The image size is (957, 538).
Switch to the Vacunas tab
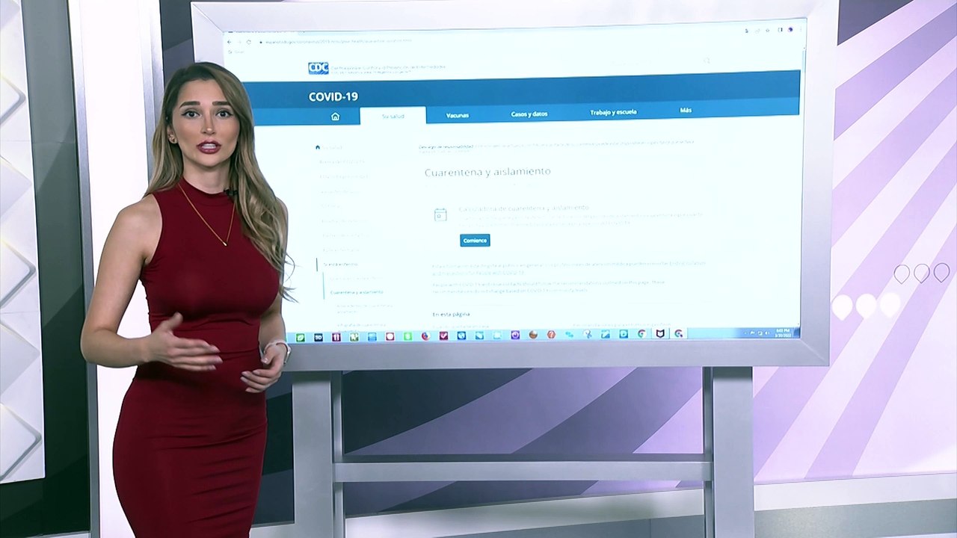pyautogui.click(x=458, y=115)
